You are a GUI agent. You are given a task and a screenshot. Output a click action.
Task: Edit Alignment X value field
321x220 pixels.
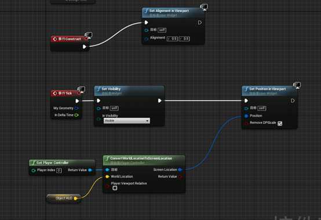pos(172,39)
